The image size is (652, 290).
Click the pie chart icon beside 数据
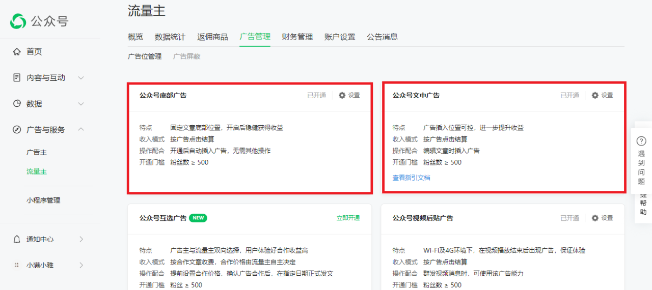[x=17, y=103]
